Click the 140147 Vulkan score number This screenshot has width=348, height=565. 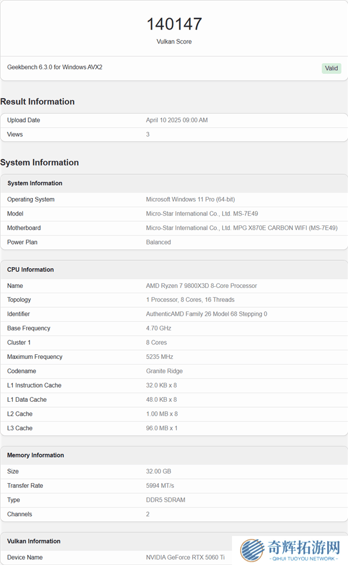click(174, 24)
